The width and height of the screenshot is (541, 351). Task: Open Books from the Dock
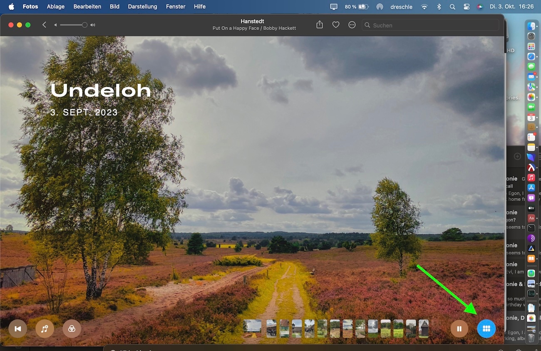pos(531,258)
